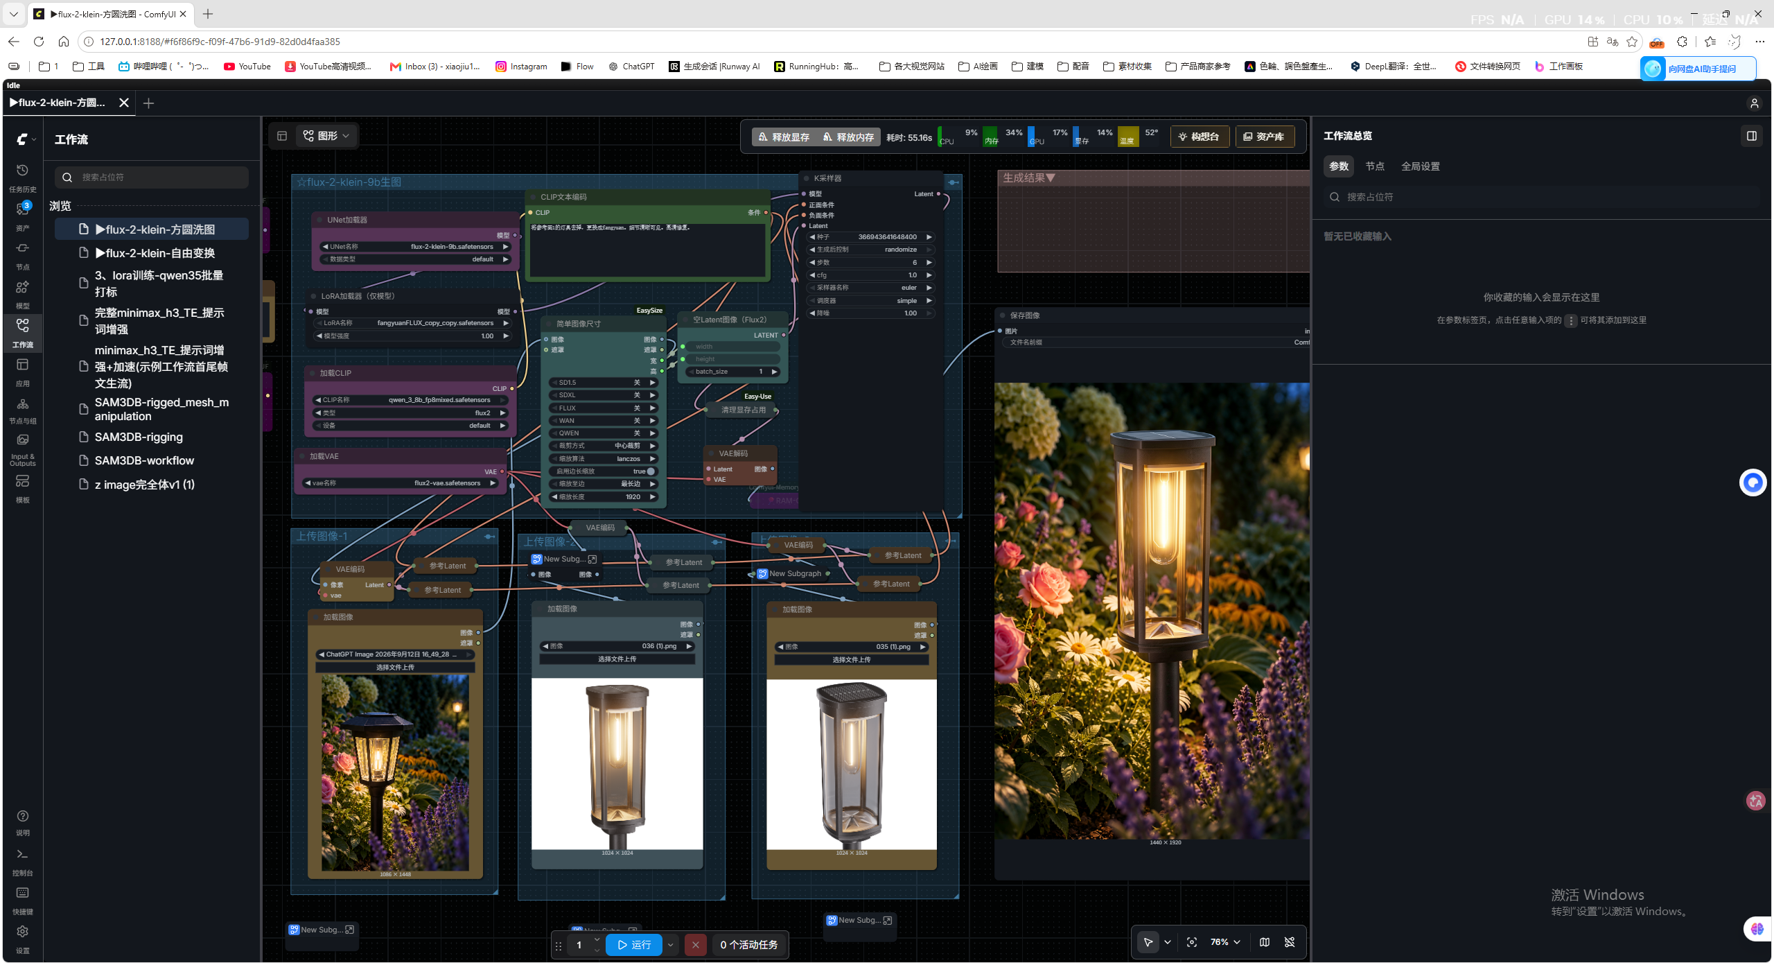Open the 快捷键 keyboard shortcuts icon
The width and height of the screenshot is (1774, 965).
pos(22,900)
